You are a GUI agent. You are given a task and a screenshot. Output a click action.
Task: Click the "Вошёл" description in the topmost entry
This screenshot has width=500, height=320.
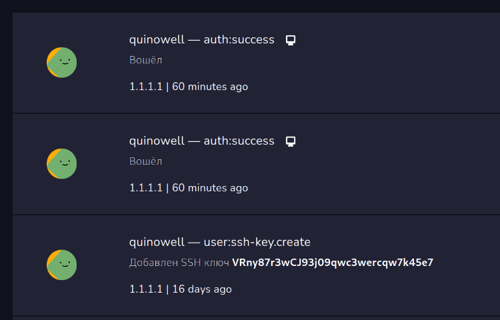[146, 60]
